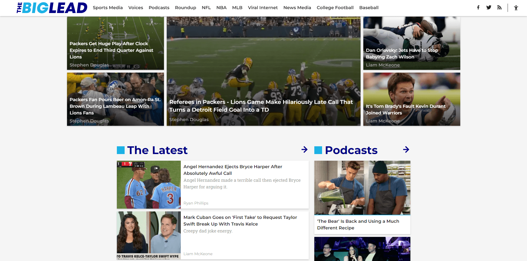Image resolution: width=527 pixels, height=261 pixels.
Task: Click the Twitter bird icon
Action: [x=489, y=7]
